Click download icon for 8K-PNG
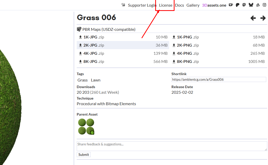Screen dimensions: 268x165 pos(174,62)
